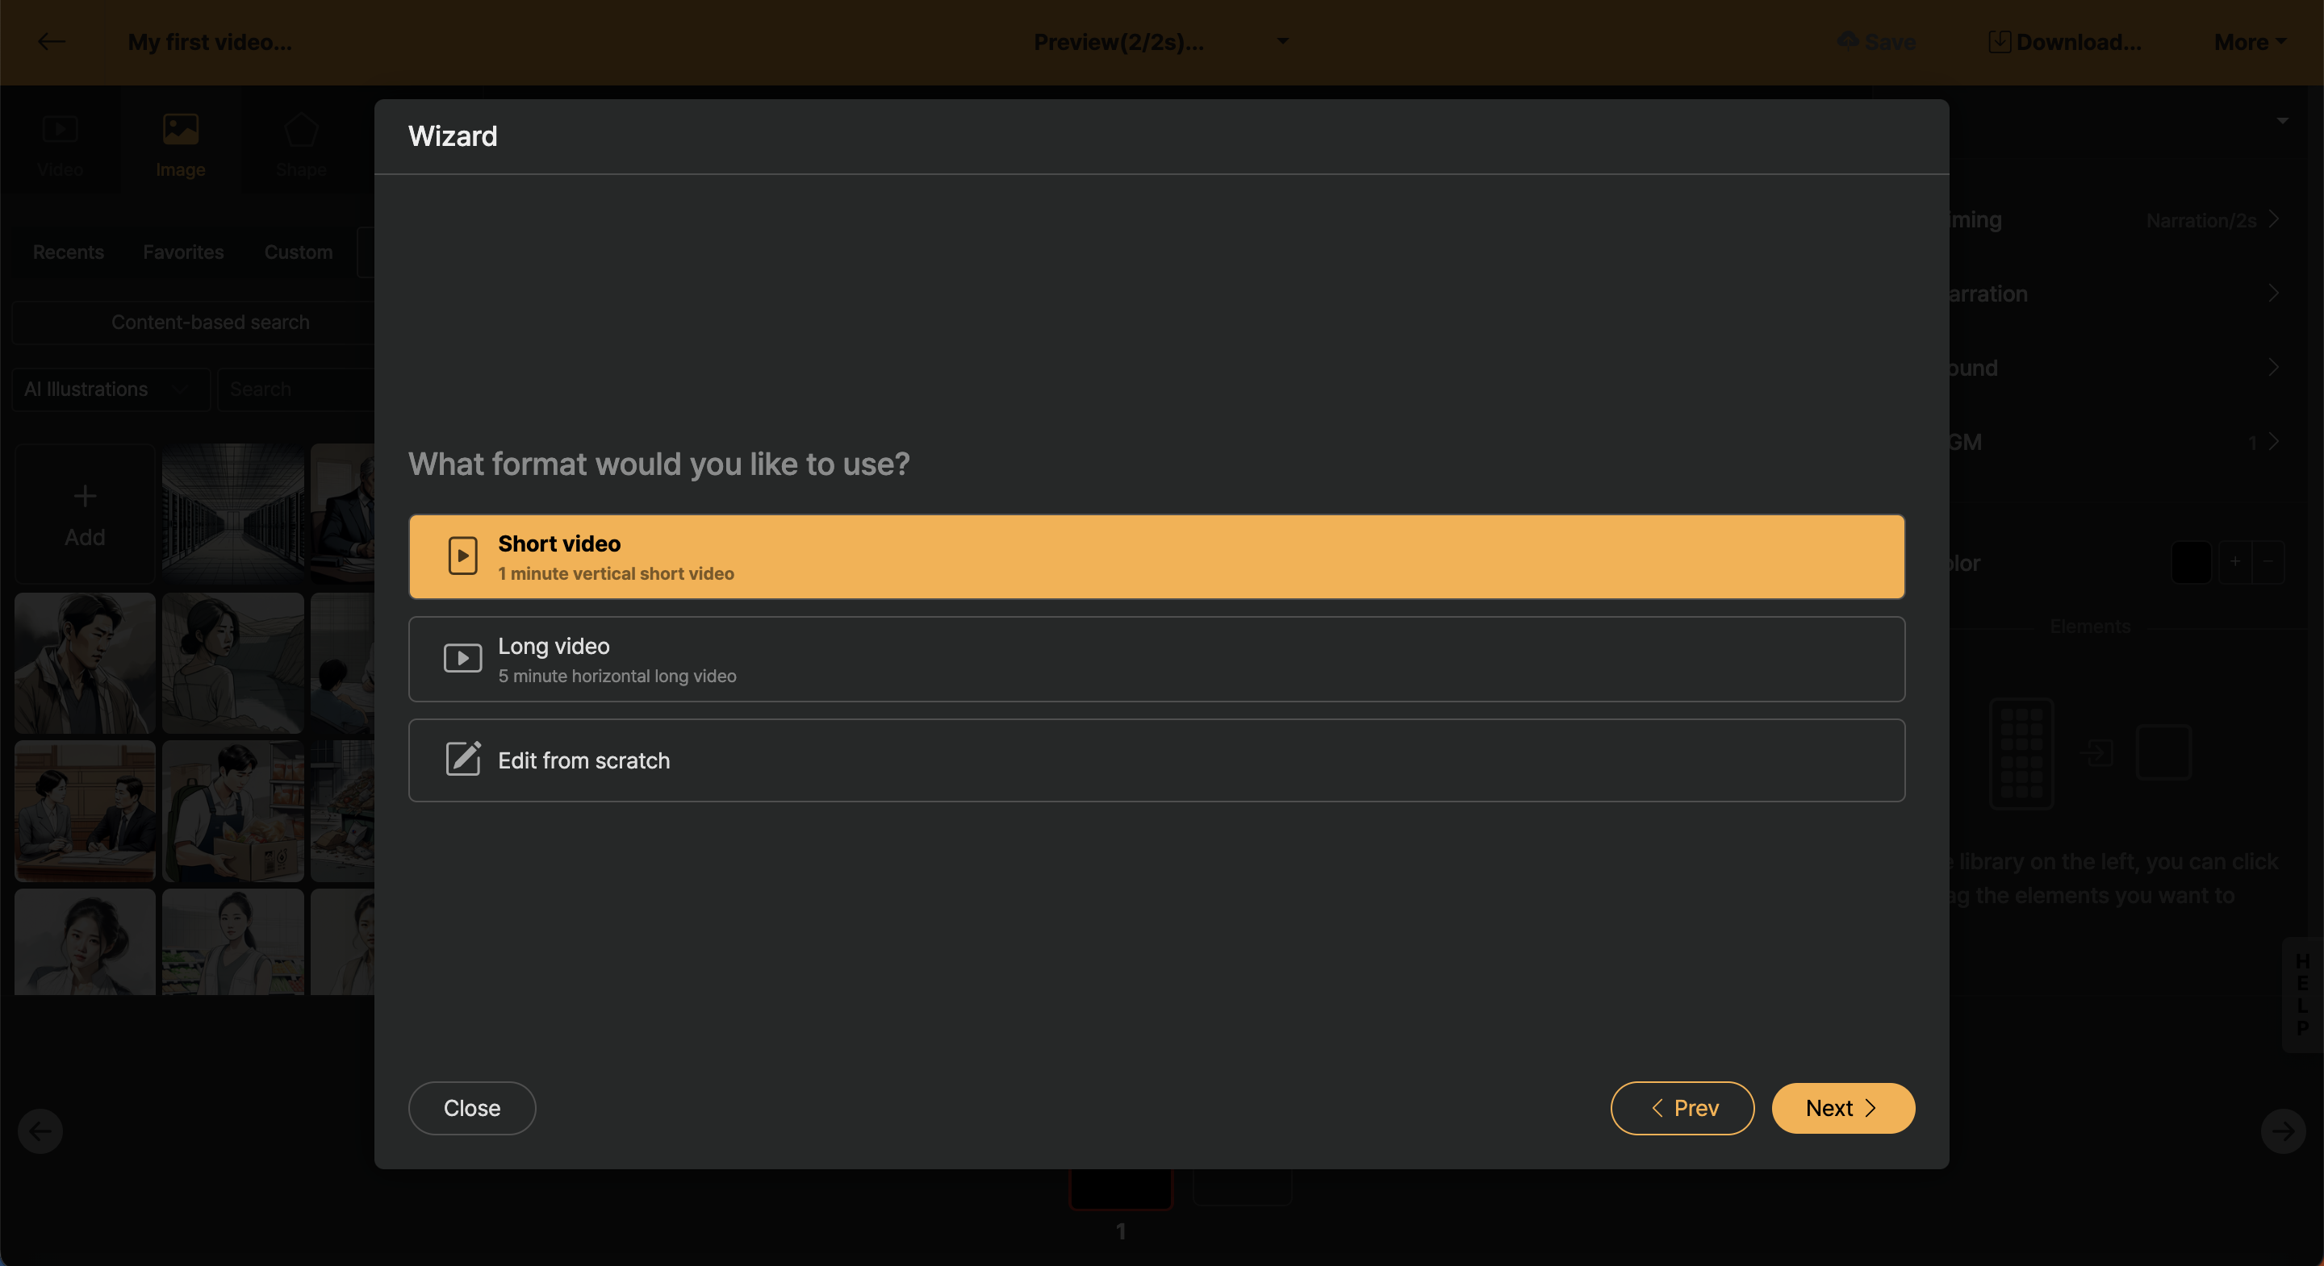This screenshot has height=1266, width=2324.
Task: Select the Long video format option
Action: (1156, 659)
